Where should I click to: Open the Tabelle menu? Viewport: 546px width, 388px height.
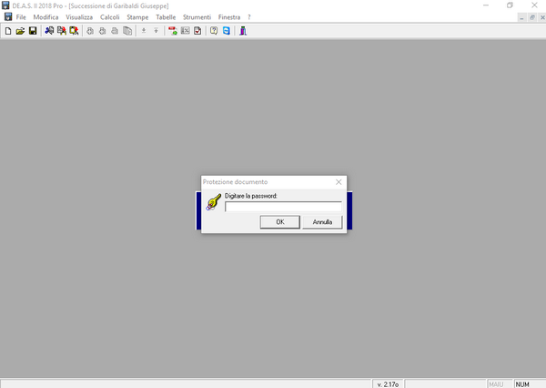pyautogui.click(x=166, y=17)
